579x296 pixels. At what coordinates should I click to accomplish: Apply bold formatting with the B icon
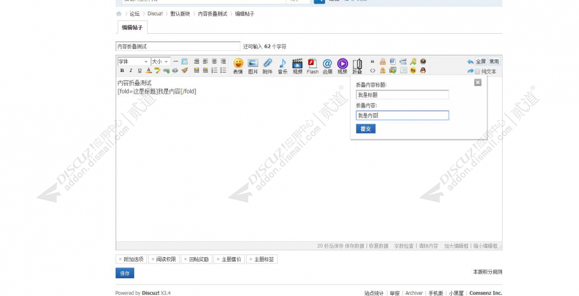[122, 70]
